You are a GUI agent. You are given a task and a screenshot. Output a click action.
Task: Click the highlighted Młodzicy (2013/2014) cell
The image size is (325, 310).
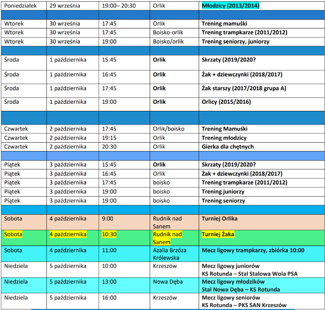tap(230, 6)
